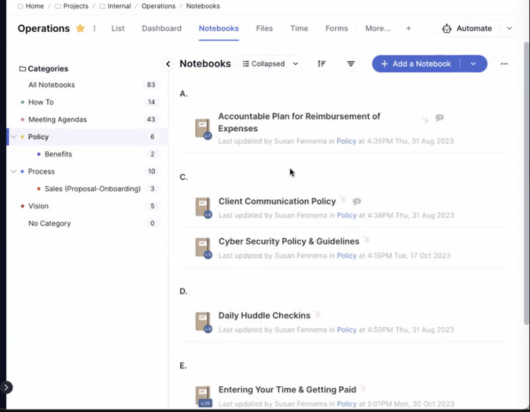The width and height of the screenshot is (530, 412).
Task: Toggle the Policy category expander in the sidebar
Action: (x=14, y=136)
